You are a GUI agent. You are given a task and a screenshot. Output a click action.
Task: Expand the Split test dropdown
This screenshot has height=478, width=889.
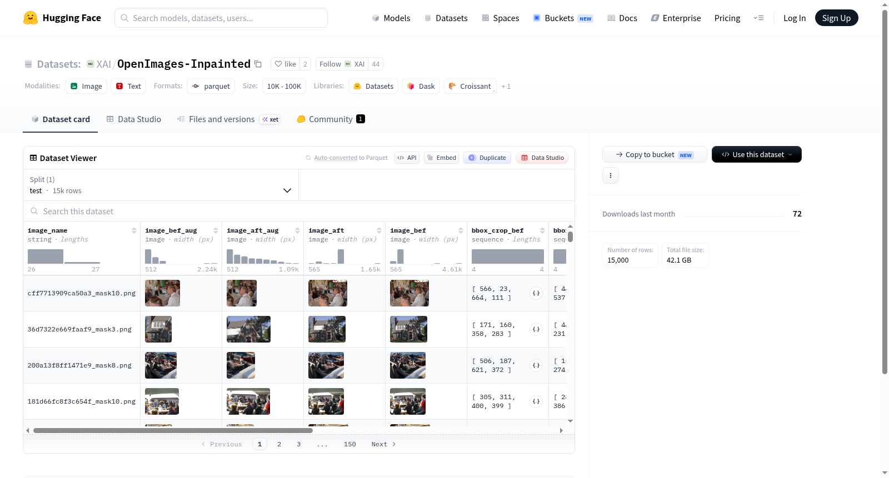(161, 185)
